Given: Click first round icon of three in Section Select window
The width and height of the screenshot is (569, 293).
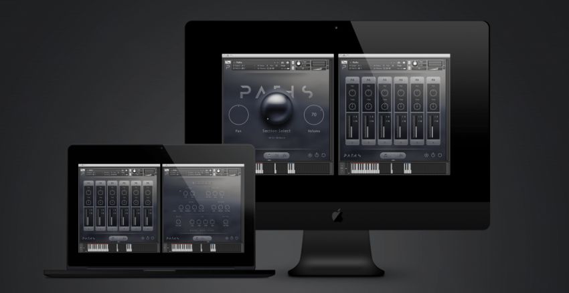Looking at the screenshot, I should [x=310, y=156].
